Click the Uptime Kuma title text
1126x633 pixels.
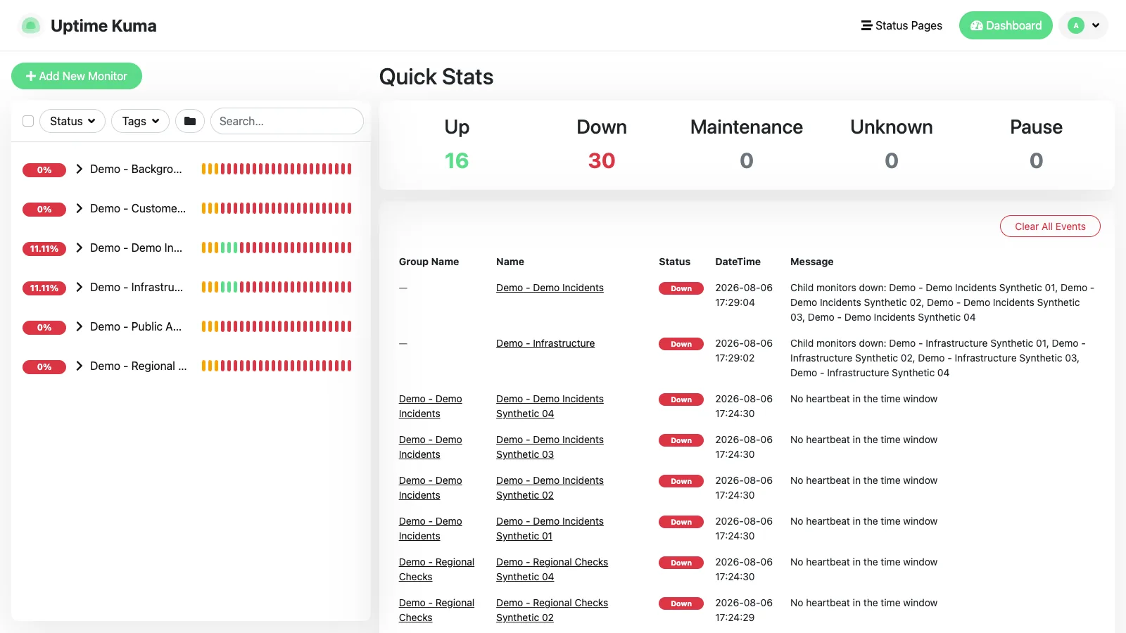(103, 26)
